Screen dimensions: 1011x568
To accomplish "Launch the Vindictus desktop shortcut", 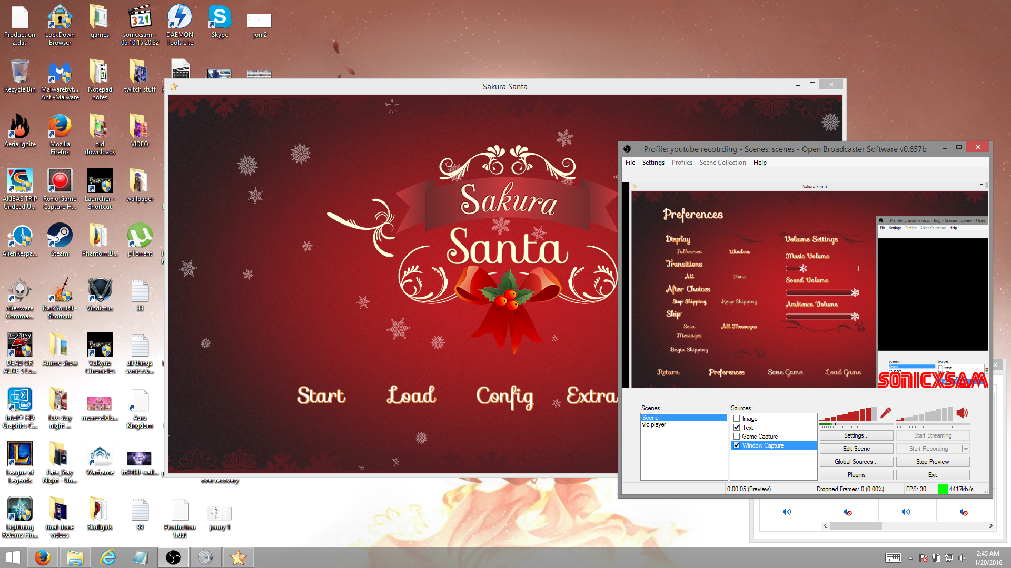I will coord(100,295).
